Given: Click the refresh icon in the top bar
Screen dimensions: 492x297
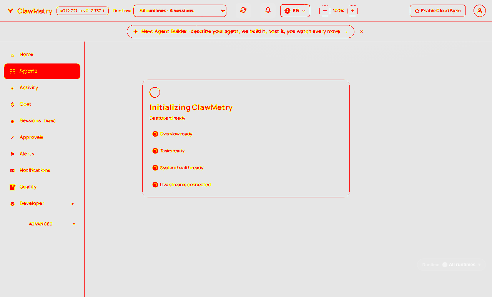Looking at the screenshot, I should (x=243, y=10).
